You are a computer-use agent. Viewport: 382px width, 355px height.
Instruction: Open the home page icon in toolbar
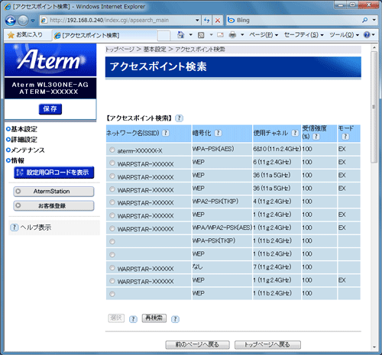pyautogui.click(x=180, y=35)
